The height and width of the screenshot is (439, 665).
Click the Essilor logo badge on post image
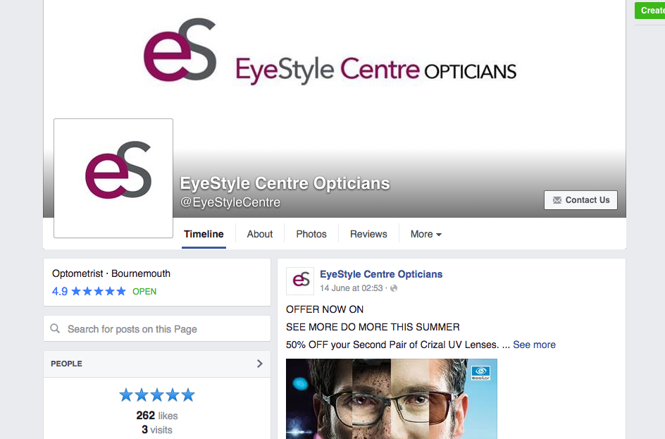(x=480, y=373)
